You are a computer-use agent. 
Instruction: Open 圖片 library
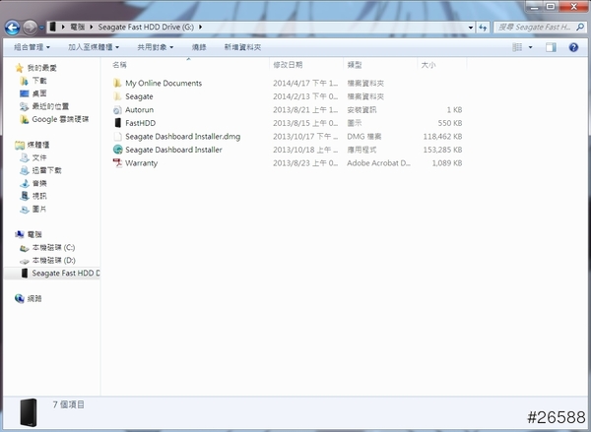[39, 209]
